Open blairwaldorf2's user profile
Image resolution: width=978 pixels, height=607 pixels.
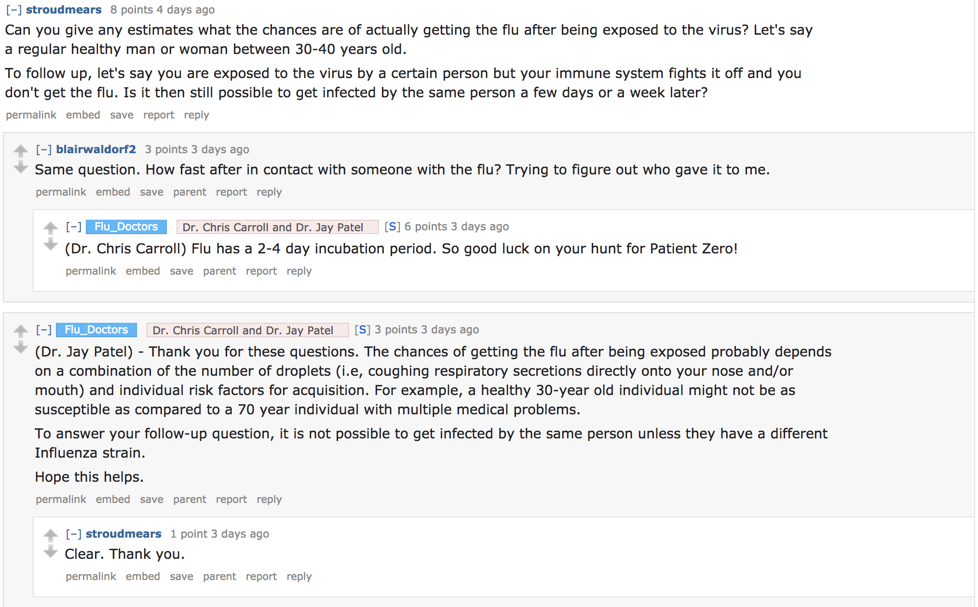(x=96, y=149)
